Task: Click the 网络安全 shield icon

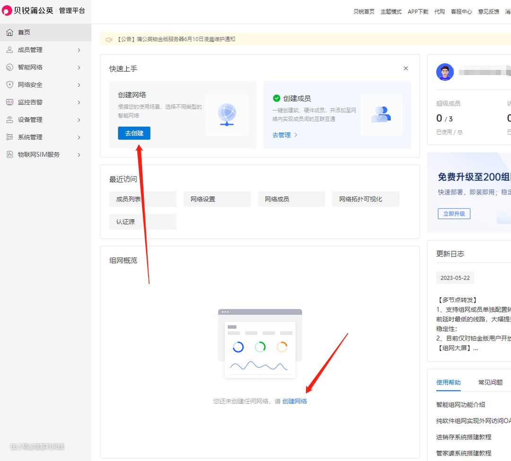Action: (x=9, y=85)
